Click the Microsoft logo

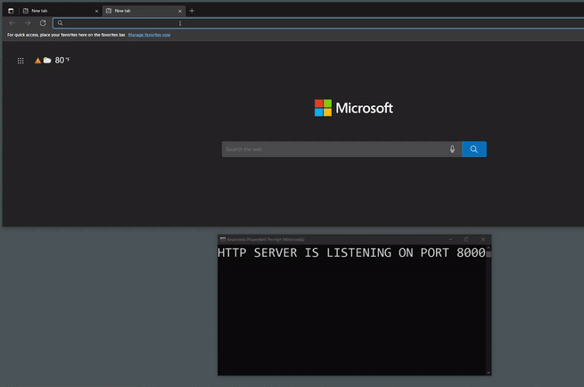[x=354, y=108]
